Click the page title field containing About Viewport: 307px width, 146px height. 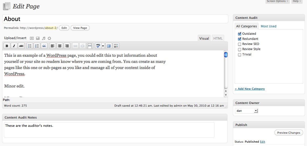(x=115, y=19)
